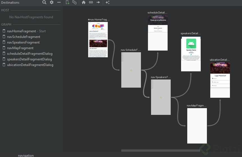
Task: Click the Nest in Graph icon
Action: tap(74, 2)
